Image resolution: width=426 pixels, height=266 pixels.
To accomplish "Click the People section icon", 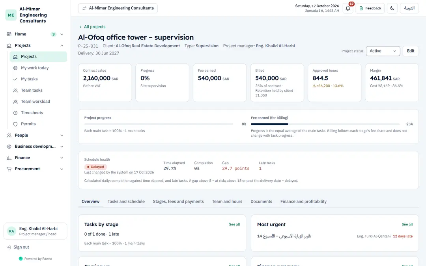I will [9, 135].
